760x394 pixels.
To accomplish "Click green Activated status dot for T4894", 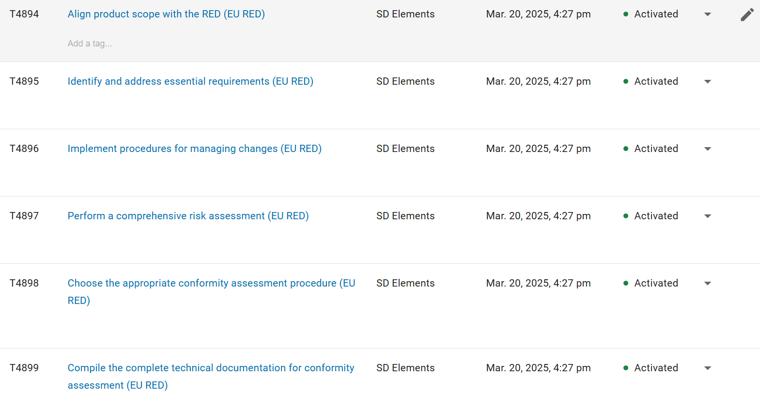I will (626, 14).
